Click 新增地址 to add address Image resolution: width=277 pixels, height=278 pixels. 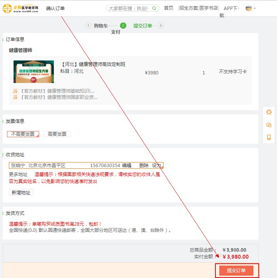point(21,193)
